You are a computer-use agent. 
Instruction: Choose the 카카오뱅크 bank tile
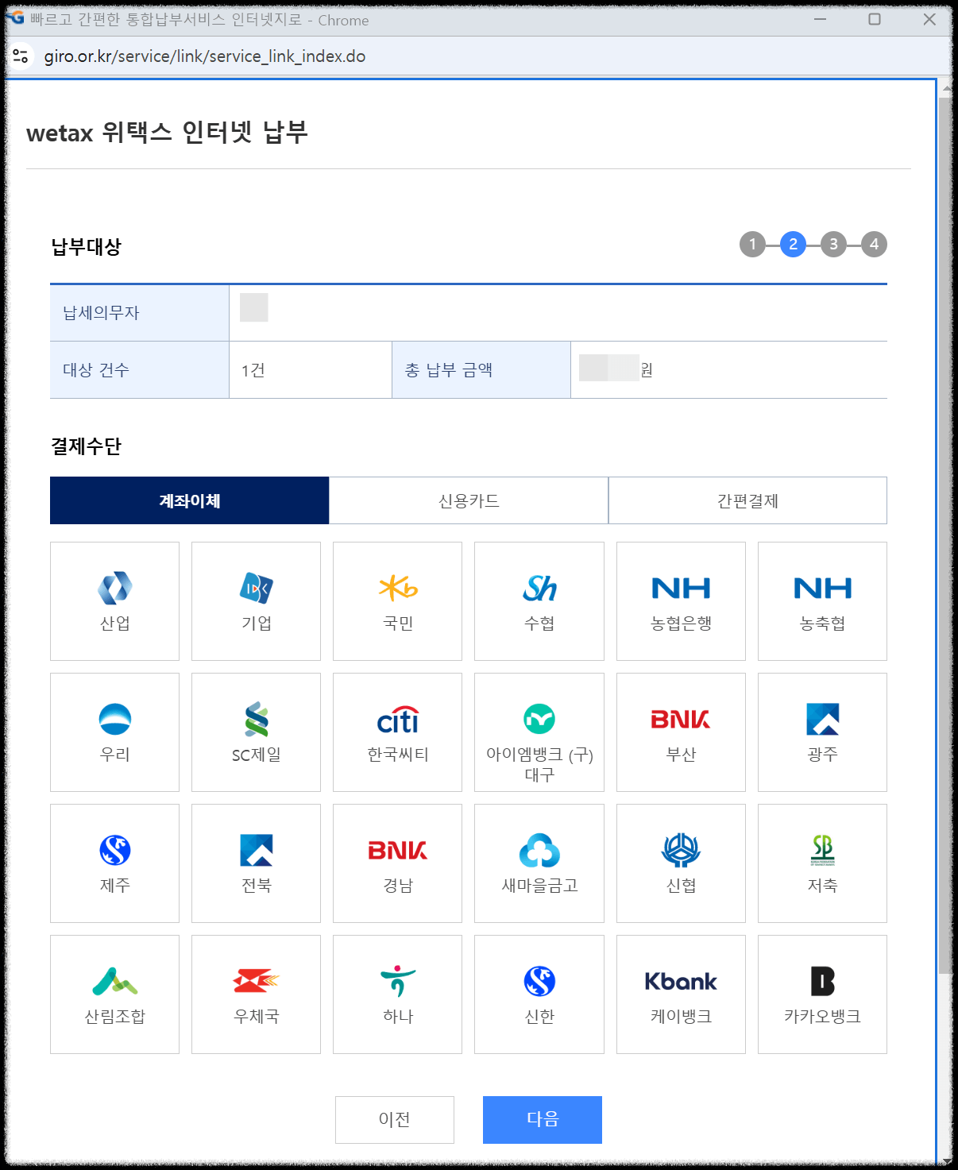(822, 994)
